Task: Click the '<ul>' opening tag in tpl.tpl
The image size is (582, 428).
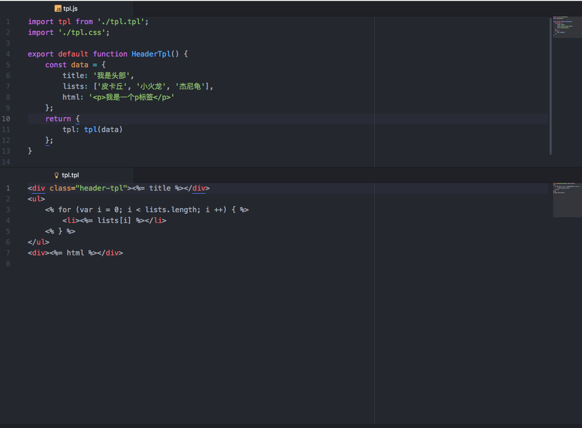Action: [37, 199]
